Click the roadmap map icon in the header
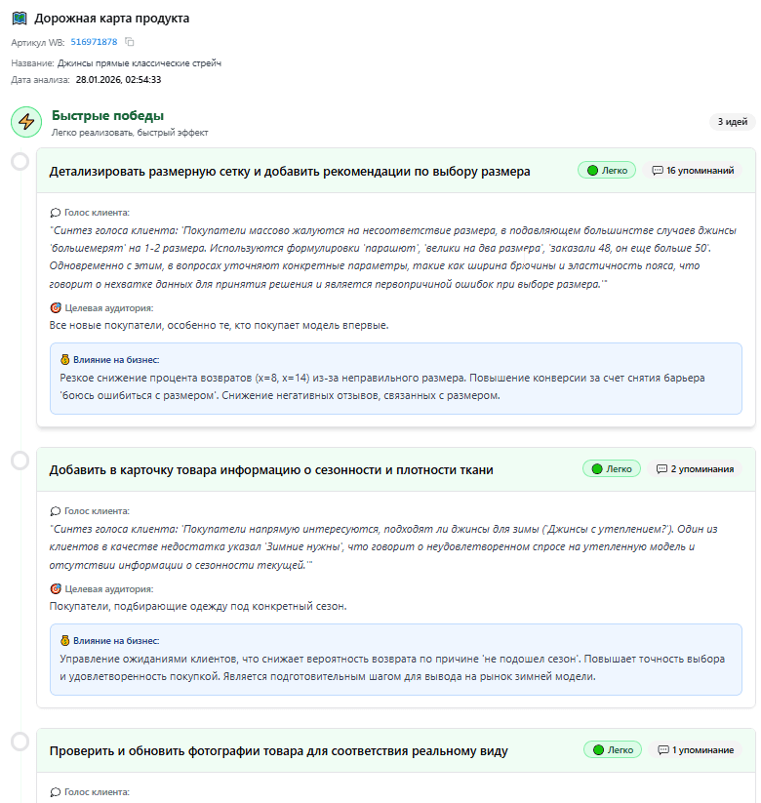761x803 pixels. (20, 19)
